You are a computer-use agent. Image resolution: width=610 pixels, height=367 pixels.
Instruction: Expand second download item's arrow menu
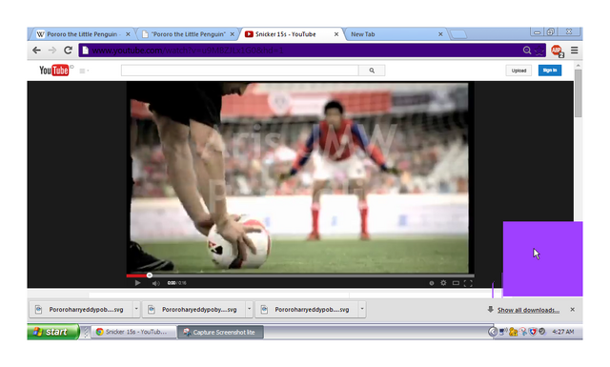249,309
